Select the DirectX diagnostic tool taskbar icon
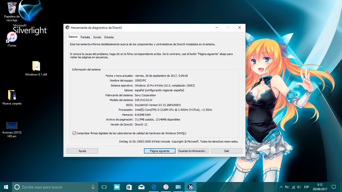Image resolution: width=342 pixels, height=192 pixels. click(190, 187)
